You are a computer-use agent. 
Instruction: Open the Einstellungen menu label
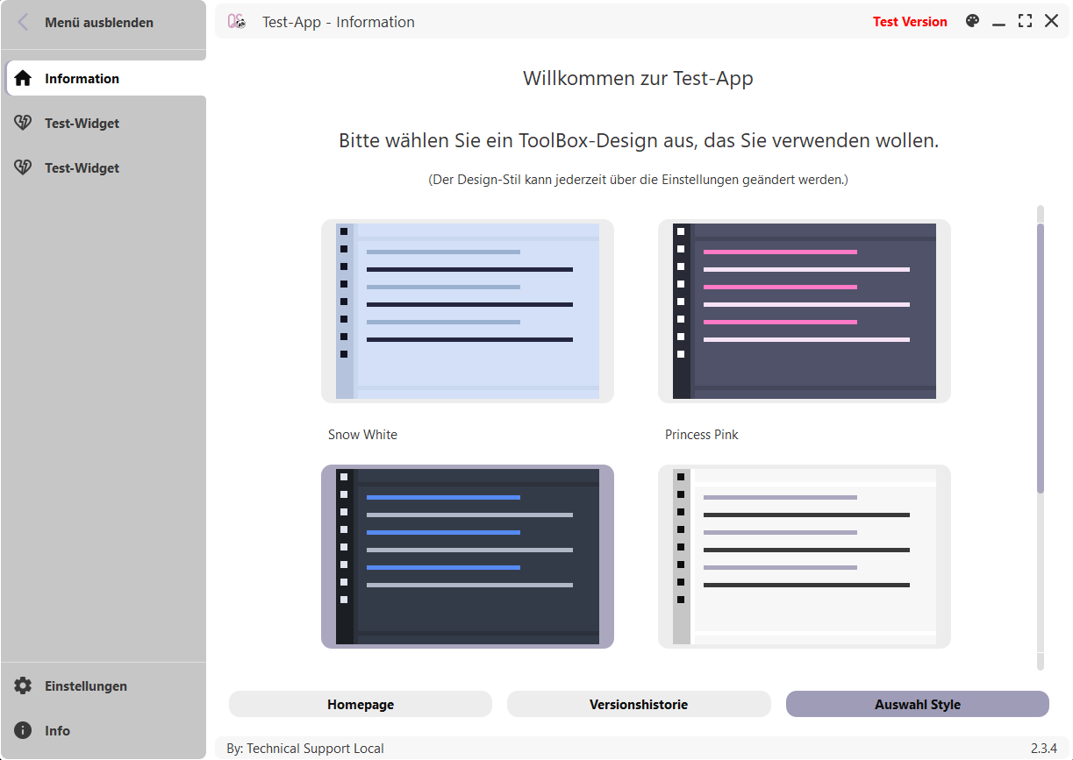[86, 686]
